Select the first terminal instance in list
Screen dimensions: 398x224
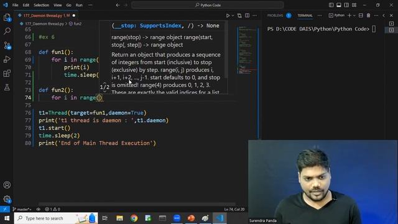coord(391,24)
